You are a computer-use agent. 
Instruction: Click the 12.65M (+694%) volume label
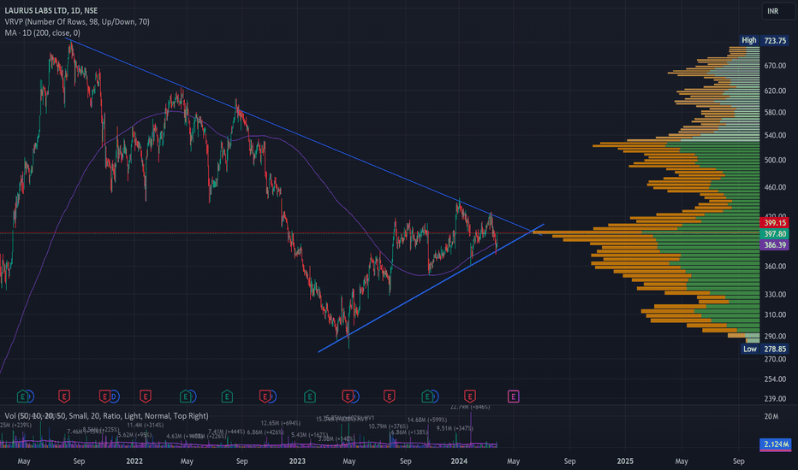tap(281, 423)
